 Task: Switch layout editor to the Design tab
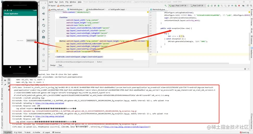[x=53, y=65]
